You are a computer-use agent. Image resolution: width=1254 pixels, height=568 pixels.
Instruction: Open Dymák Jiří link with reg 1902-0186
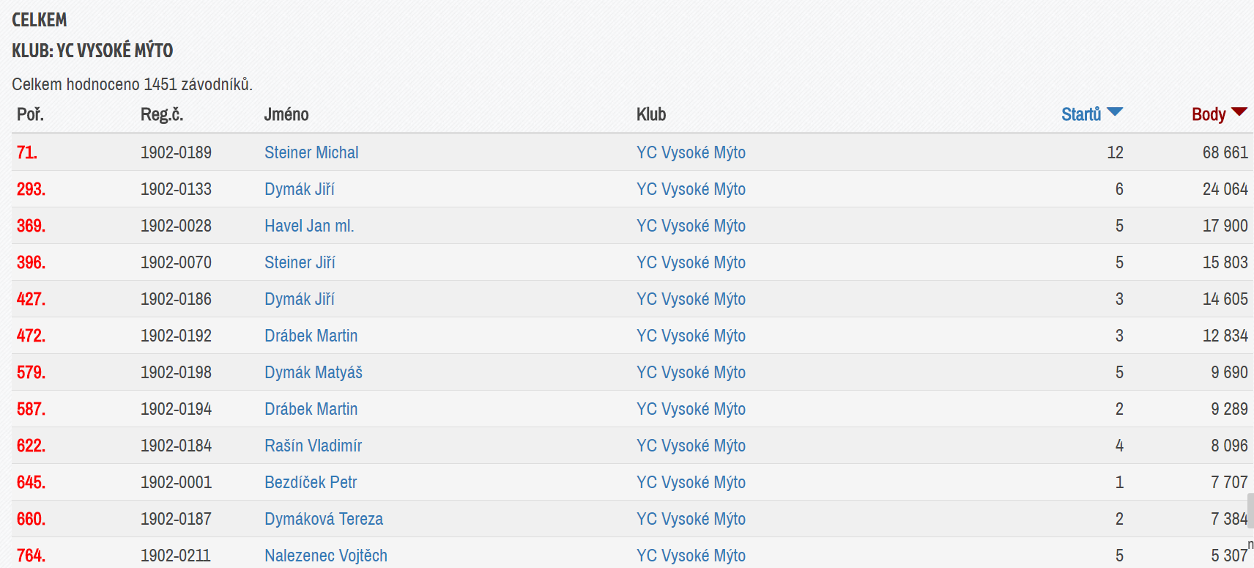(x=300, y=299)
